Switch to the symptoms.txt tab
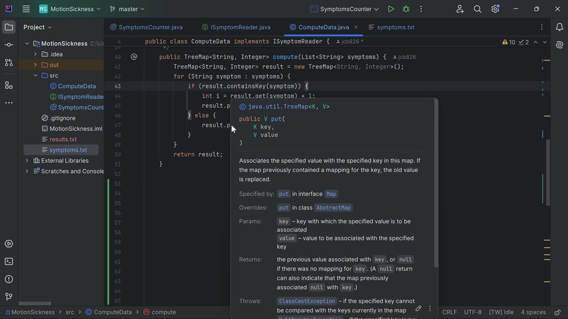 395,27
